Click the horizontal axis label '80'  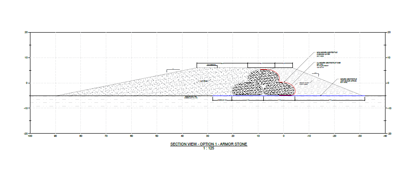click(81, 136)
